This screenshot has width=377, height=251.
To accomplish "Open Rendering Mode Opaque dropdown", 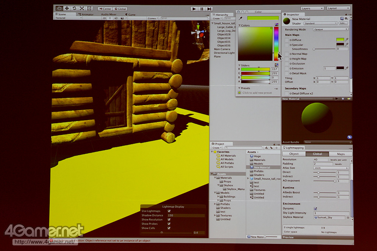I will tap(331, 29).
